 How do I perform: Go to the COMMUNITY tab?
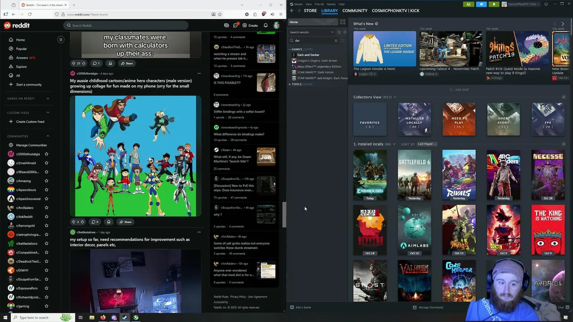click(x=355, y=10)
